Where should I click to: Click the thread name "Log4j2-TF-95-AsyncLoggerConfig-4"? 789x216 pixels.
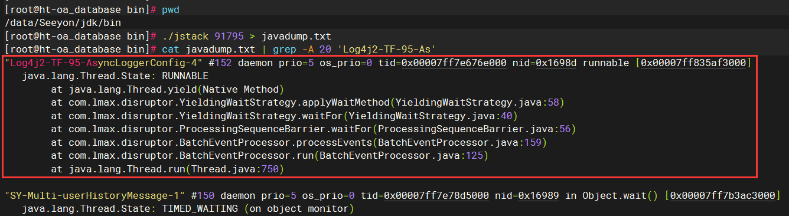(104, 63)
